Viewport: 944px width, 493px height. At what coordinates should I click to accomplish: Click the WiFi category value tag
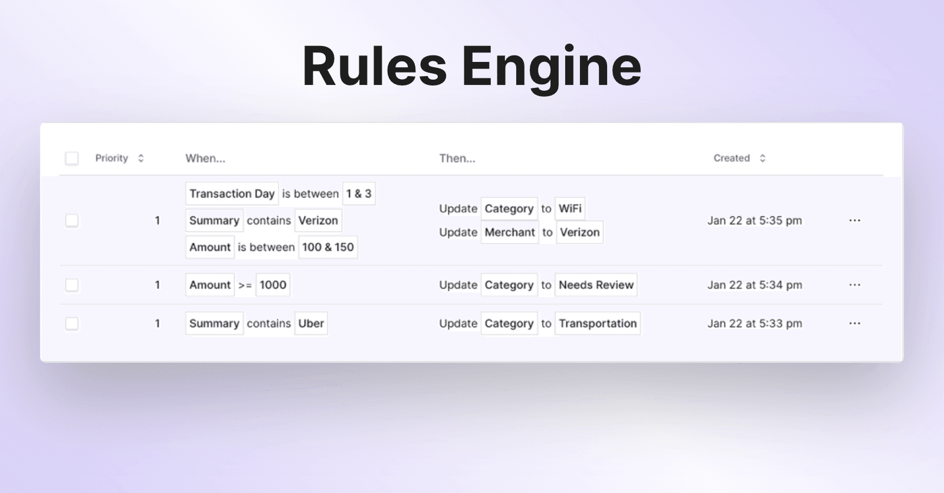570,208
